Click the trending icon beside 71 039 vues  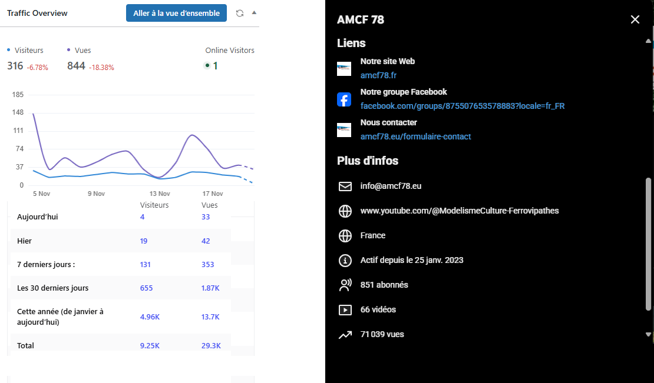[x=345, y=334]
